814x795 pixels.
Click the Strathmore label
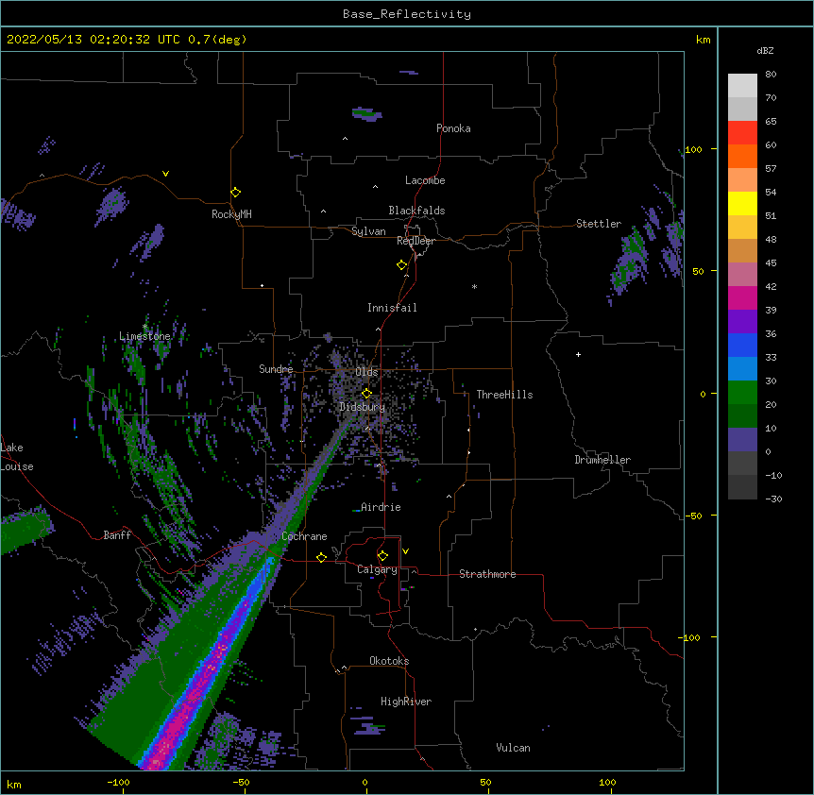487,574
